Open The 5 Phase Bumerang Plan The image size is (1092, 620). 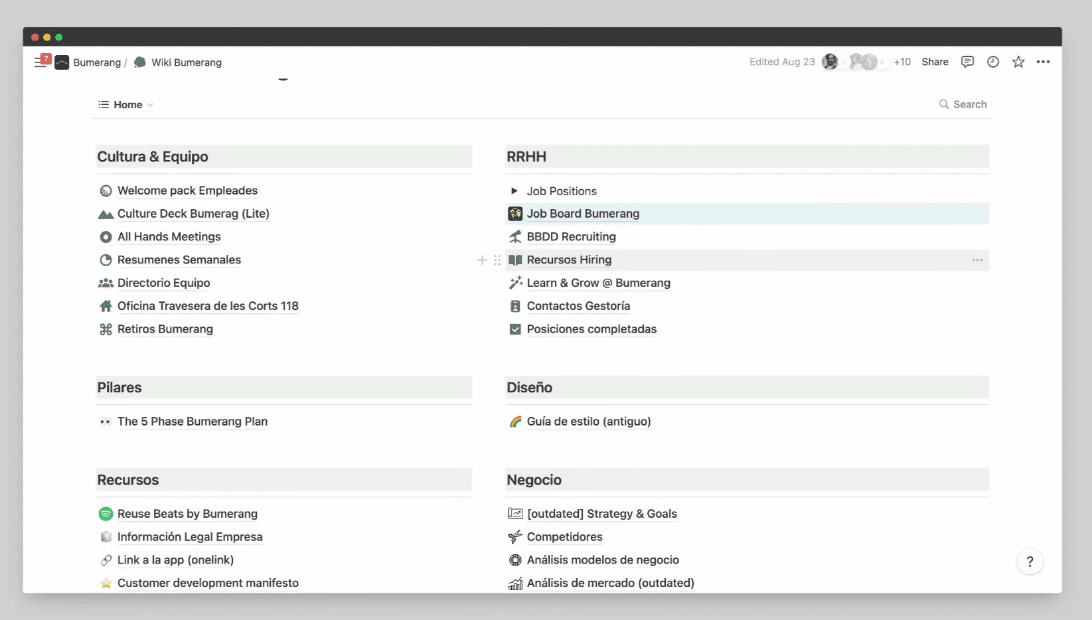pos(193,422)
